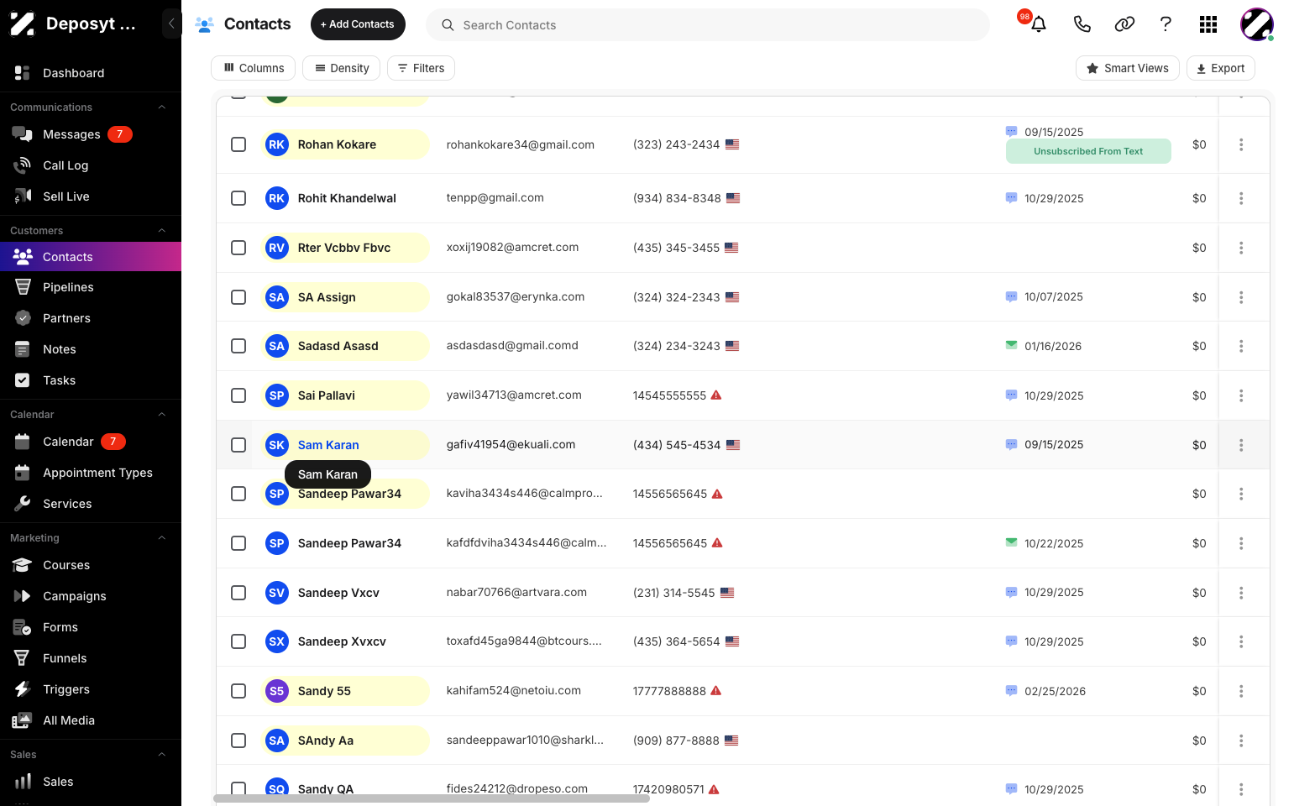The image size is (1294, 806).
Task: Open the Sam Karan contact link
Action: point(328,445)
